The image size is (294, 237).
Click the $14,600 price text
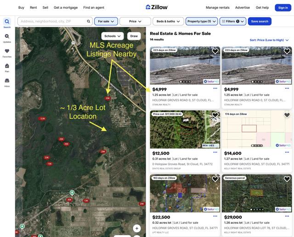pyautogui.click(x=233, y=153)
